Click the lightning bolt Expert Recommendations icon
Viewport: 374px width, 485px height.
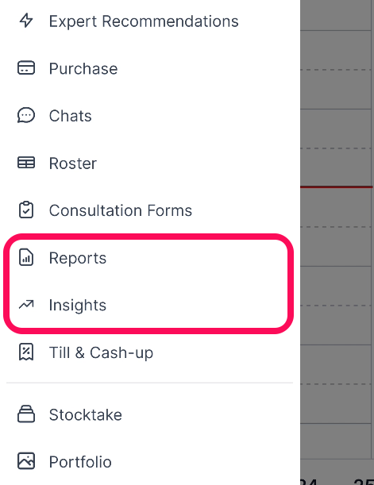26,21
